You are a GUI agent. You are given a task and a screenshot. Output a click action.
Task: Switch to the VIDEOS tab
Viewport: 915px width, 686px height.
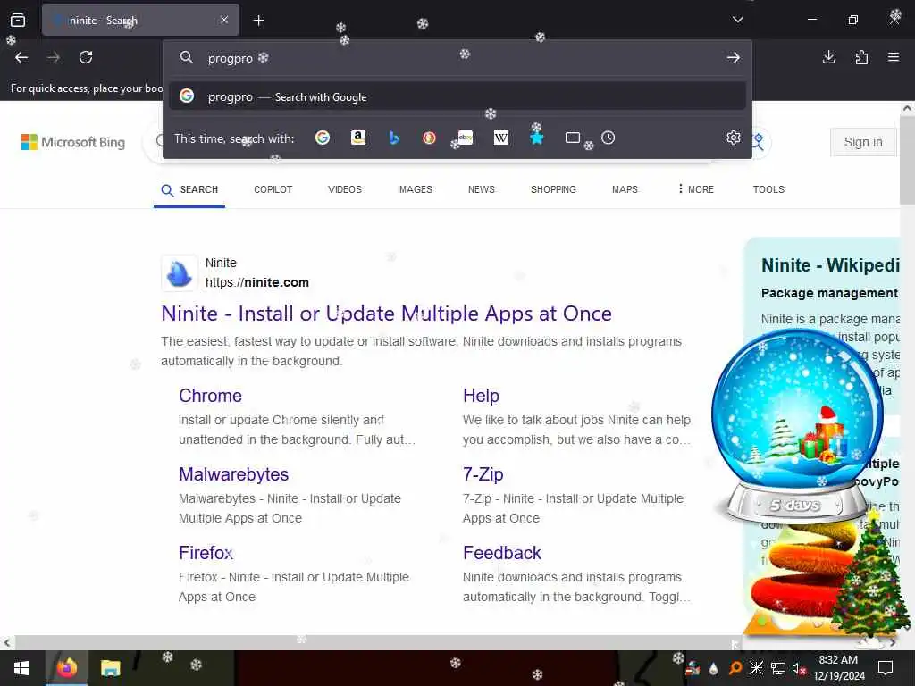pyautogui.click(x=345, y=189)
